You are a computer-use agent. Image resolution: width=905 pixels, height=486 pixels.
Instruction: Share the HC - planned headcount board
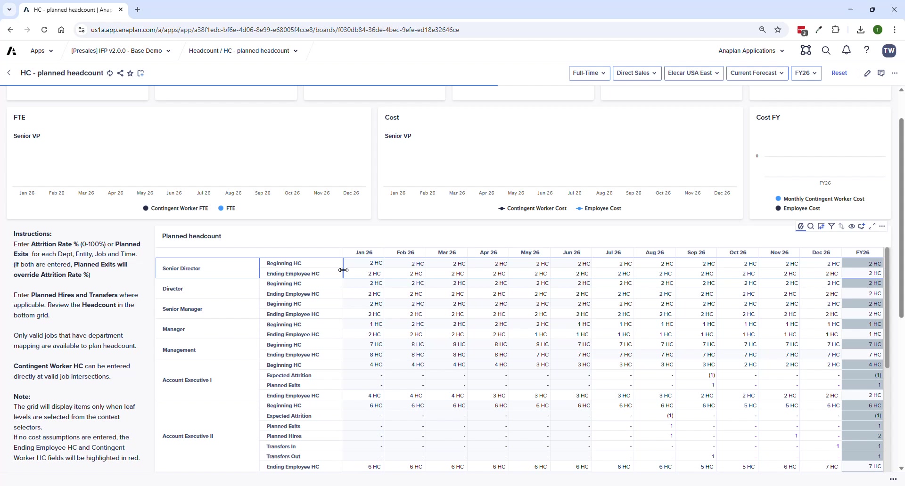(x=120, y=73)
